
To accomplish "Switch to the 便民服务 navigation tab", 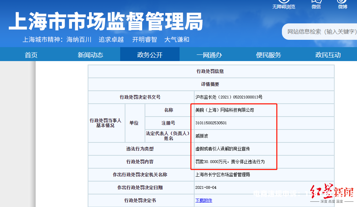I will [x=268, y=55].
